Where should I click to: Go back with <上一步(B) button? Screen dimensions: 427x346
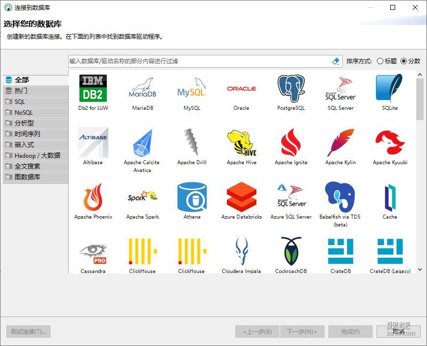pos(257,332)
